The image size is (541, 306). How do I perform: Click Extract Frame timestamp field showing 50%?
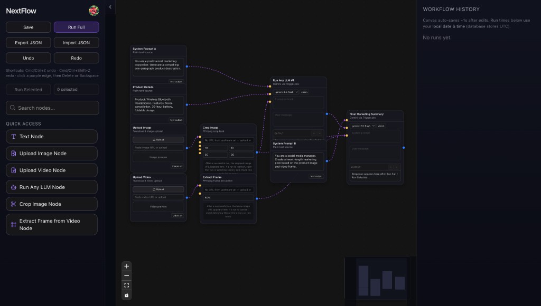(x=228, y=197)
